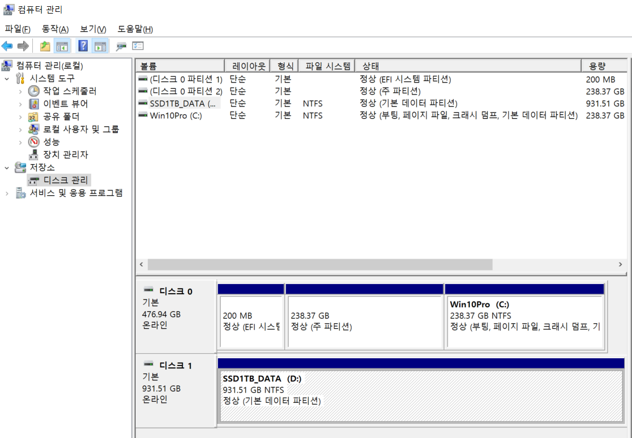Screen dimensions: 632x438
Task: Click the 디스크 0 drive icon in lower pane
Action: coord(149,290)
